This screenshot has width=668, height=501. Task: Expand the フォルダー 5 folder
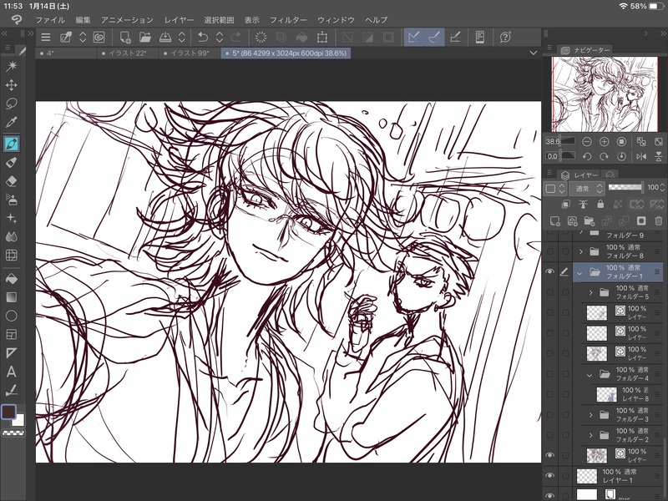pyautogui.click(x=591, y=292)
